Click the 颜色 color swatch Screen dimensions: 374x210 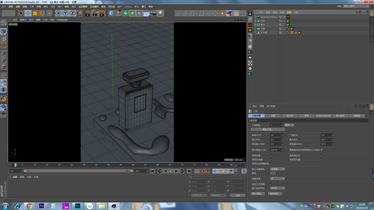pyautogui.click(x=273, y=173)
